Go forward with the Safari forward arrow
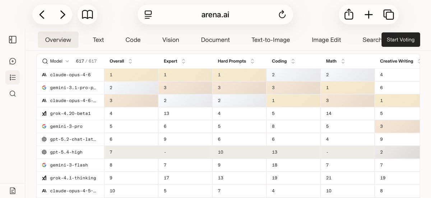 point(62,14)
